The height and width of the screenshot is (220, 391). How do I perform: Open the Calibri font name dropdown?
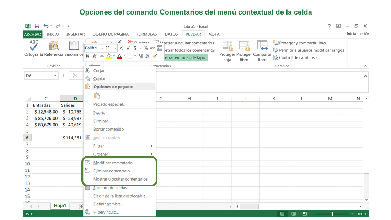coord(102,48)
